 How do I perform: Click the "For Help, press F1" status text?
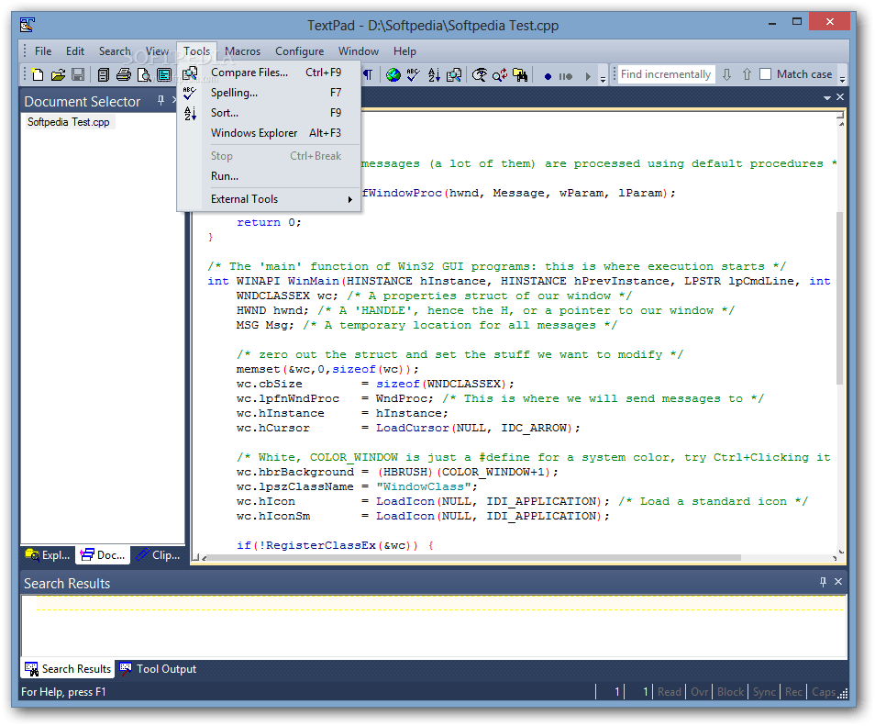[x=63, y=692]
